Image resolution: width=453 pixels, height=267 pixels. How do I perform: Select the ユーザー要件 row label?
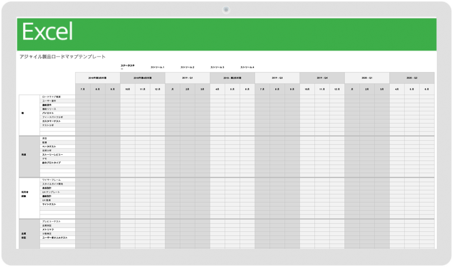49,100
